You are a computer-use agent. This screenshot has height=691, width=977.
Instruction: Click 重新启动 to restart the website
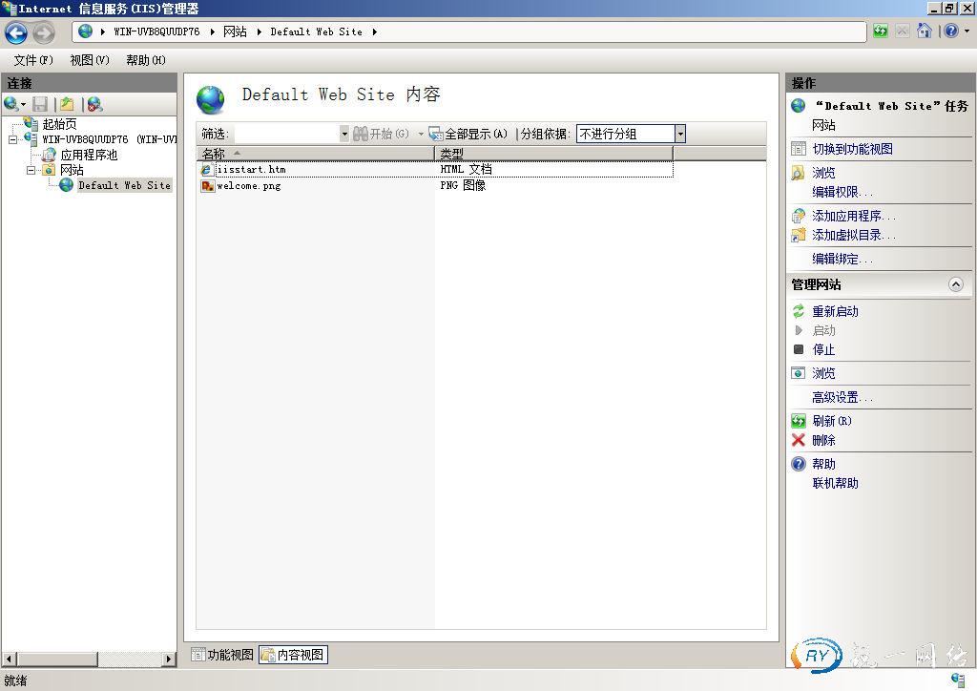(x=834, y=311)
